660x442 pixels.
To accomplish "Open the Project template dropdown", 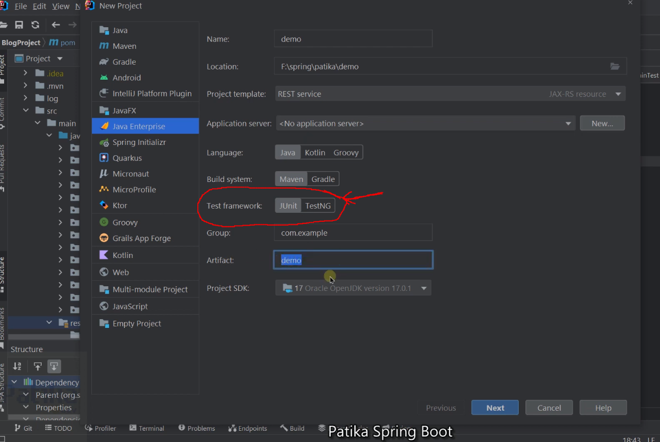I will tap(450, 94).
